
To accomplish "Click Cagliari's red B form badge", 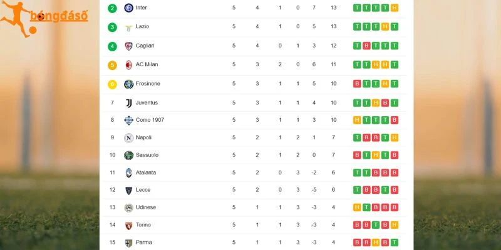I will click(366, 46).
